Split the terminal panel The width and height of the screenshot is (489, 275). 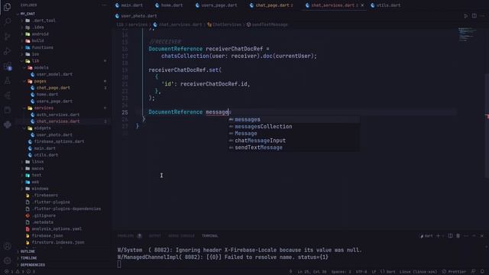[x=450, y=236]
